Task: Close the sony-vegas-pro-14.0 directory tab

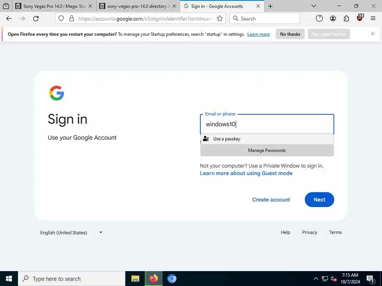Action: click(x=174, y=6)
